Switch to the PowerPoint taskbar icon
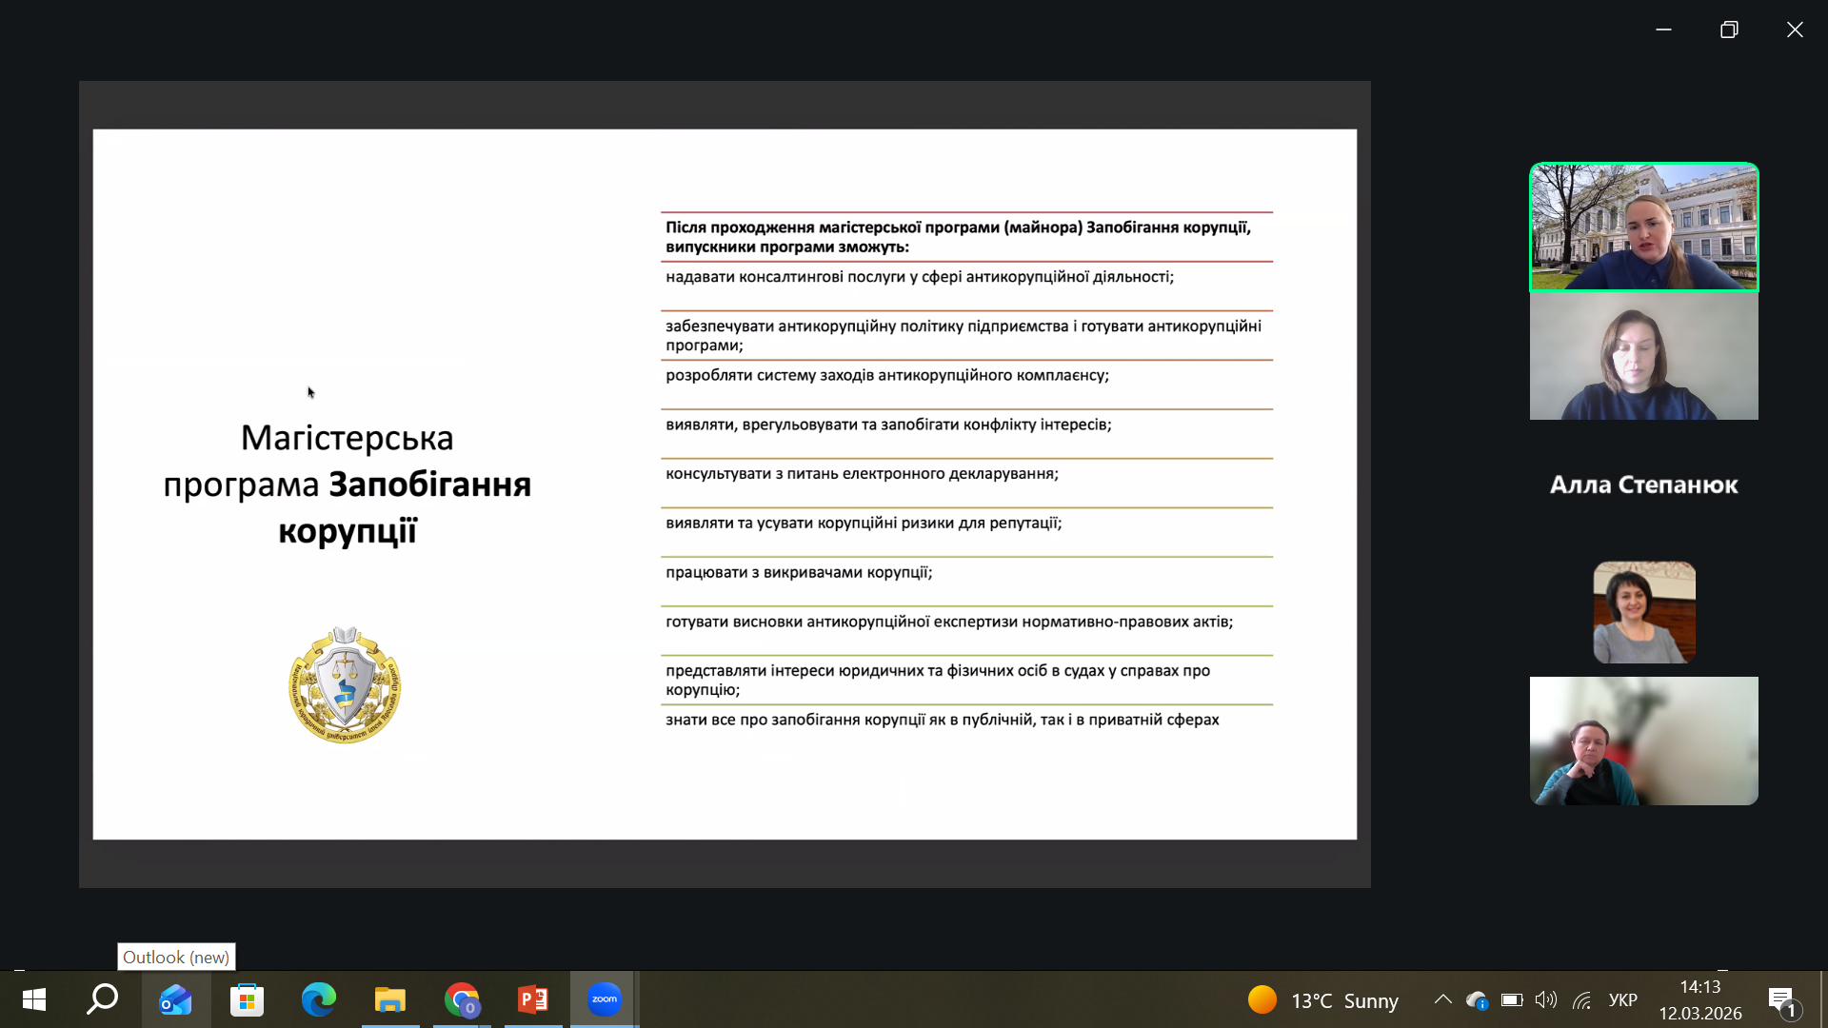Image resolution: width=1828 pixels, height=1028 pixels. pos(533,999)
